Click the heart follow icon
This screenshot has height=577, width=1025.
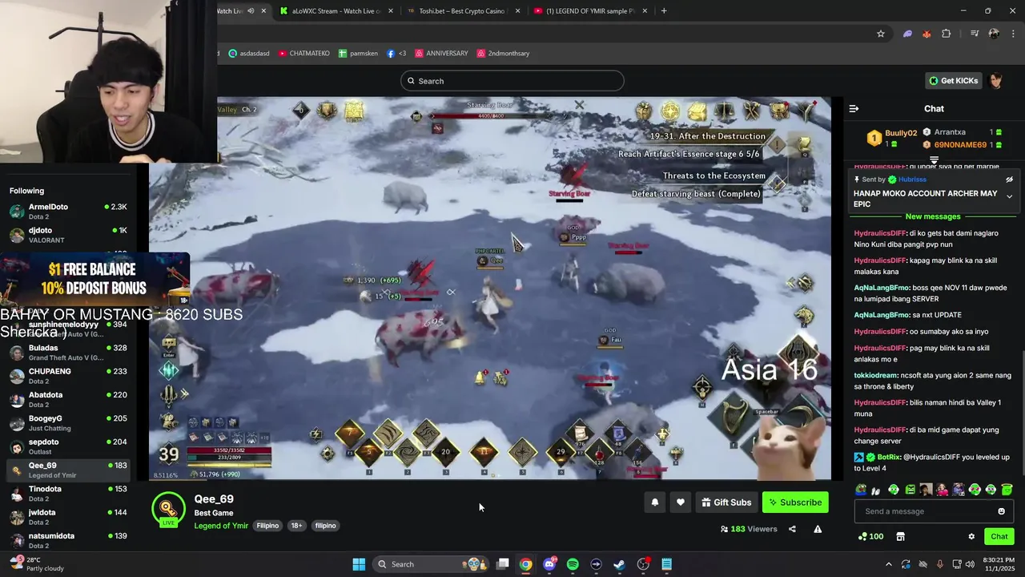[680, 502]
